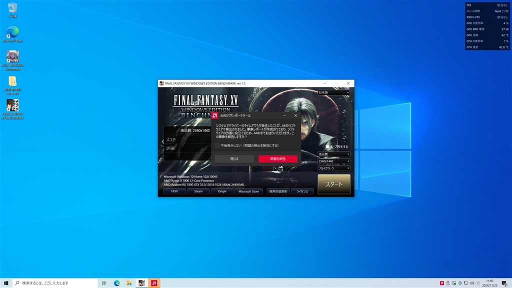Enable the don't show again checkbox

point(217,145)
